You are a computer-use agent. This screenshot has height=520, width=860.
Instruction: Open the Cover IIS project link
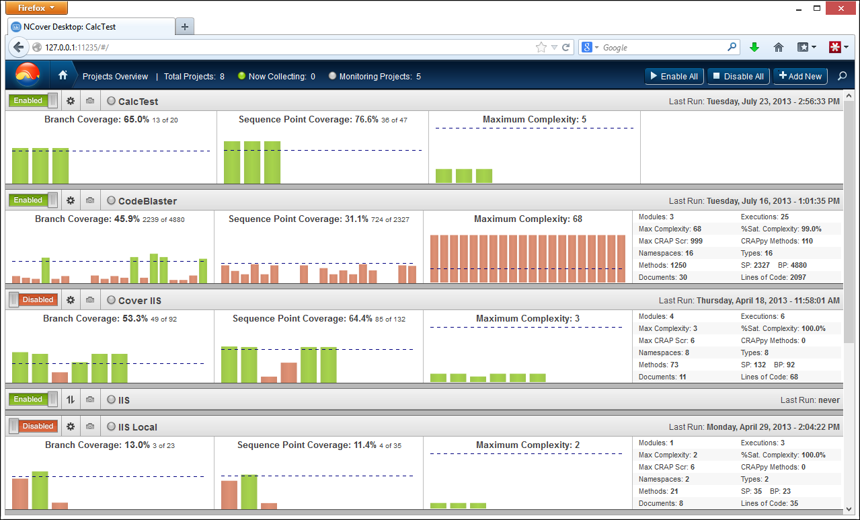coord(140,301)
